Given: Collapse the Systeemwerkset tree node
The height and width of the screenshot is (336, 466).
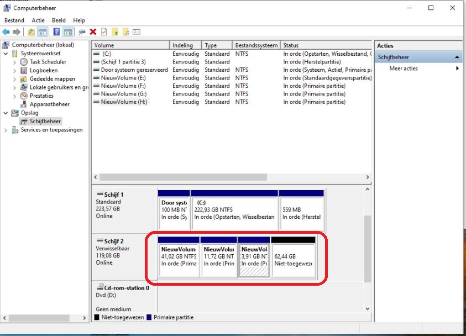Looking at the screenshot, I should [x=6, y=54].
